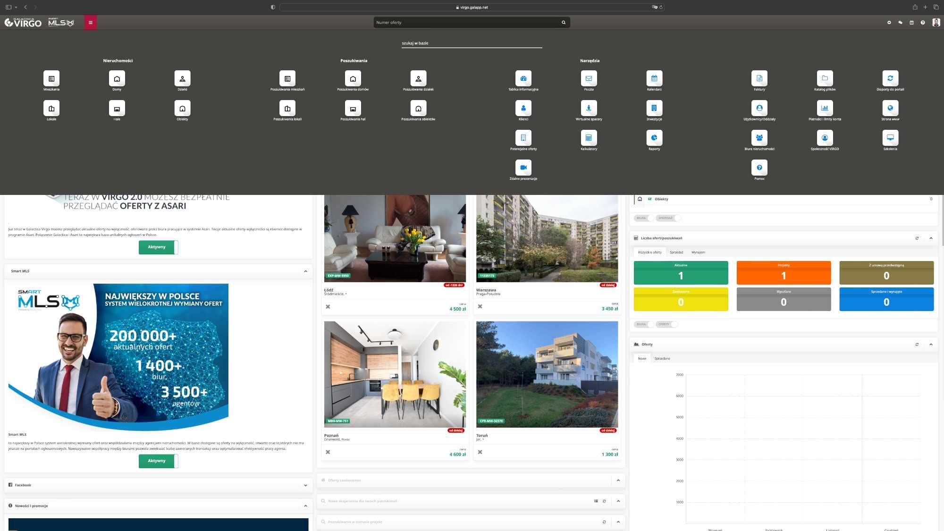Open Poszukiwania działek icon
Screen dimensions: 944x531
[x=418, y=78]
